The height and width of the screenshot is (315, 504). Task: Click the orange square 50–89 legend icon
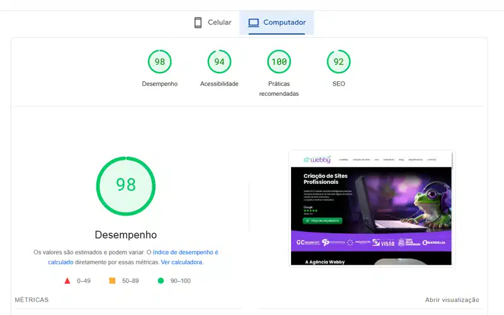(112, 280)
